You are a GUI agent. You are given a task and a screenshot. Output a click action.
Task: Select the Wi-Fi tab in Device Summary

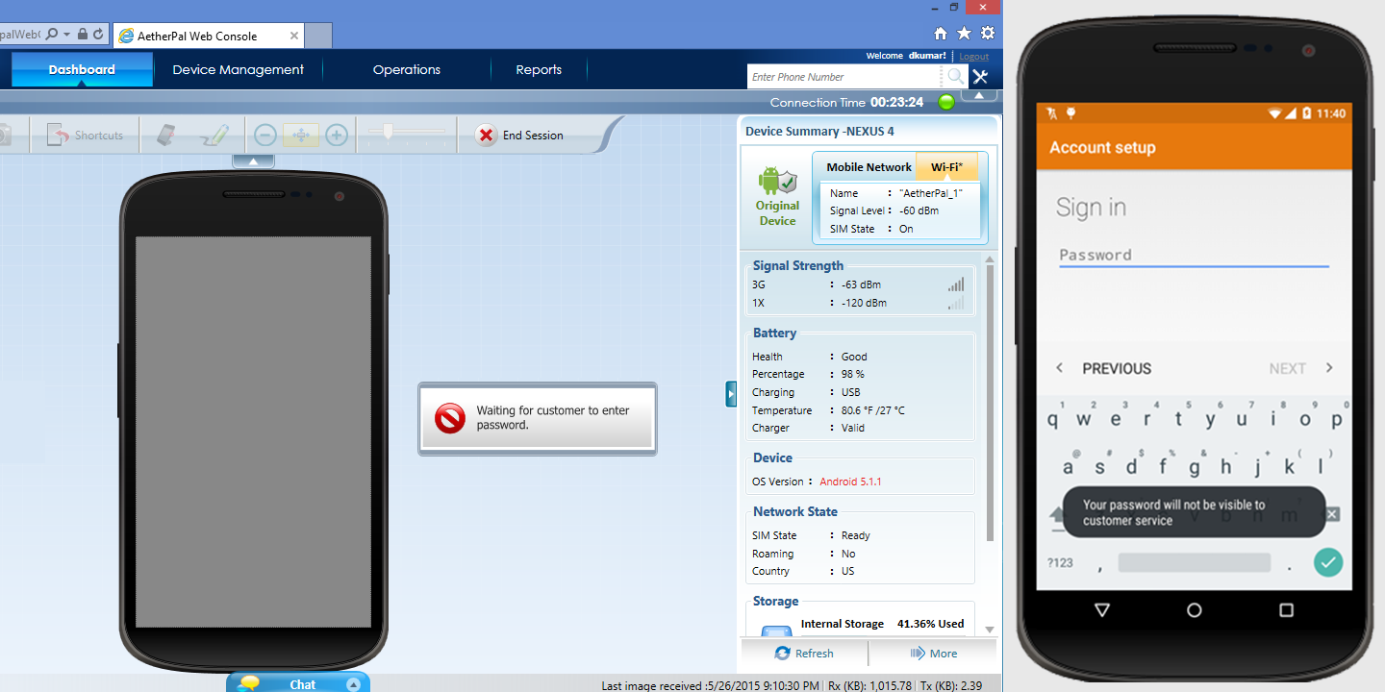947,167
